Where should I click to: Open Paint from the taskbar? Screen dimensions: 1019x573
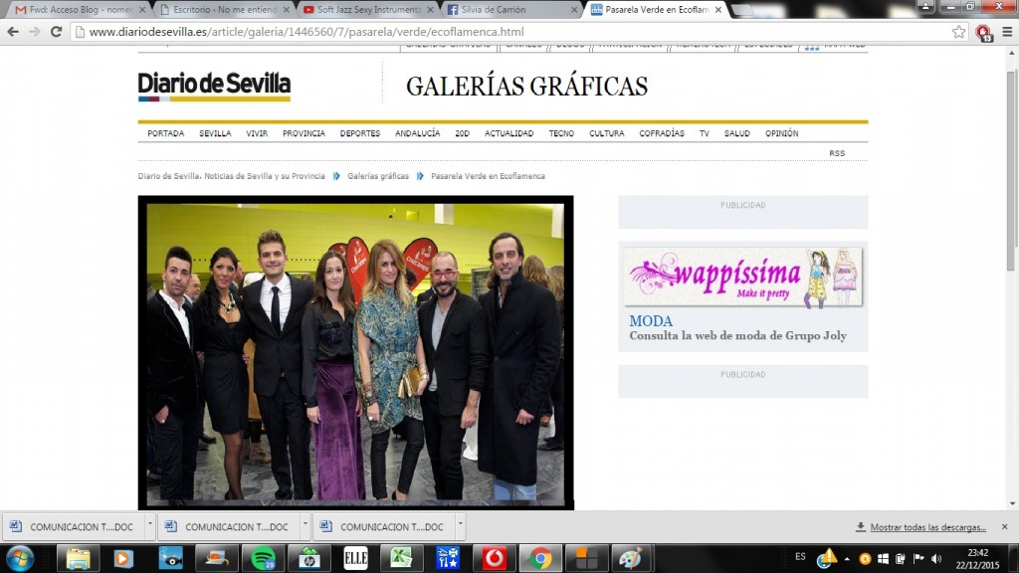pos(632,559)
